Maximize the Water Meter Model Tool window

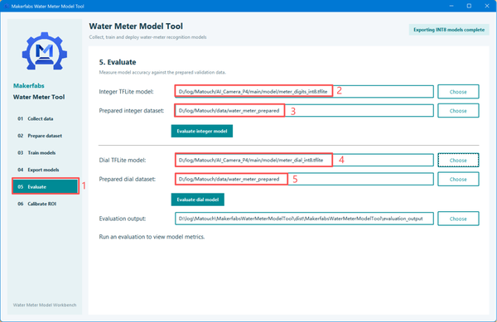(469, 6)
